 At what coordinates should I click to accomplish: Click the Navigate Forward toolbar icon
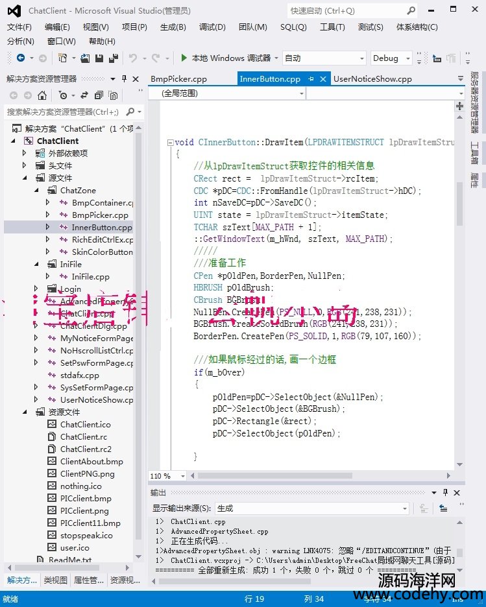pos(43,58)
